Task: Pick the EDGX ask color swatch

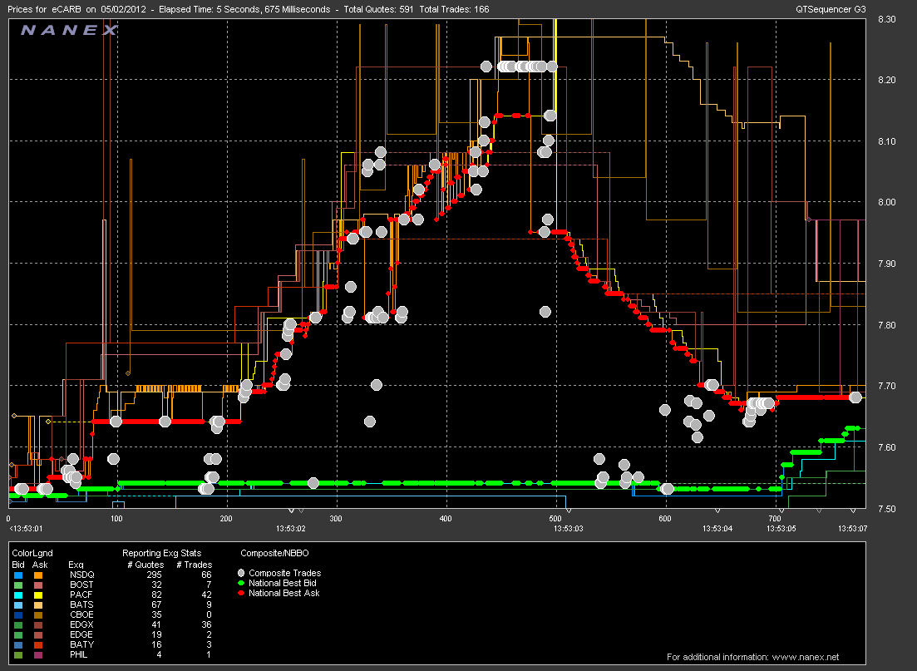Action: click(x=38, y=624)
